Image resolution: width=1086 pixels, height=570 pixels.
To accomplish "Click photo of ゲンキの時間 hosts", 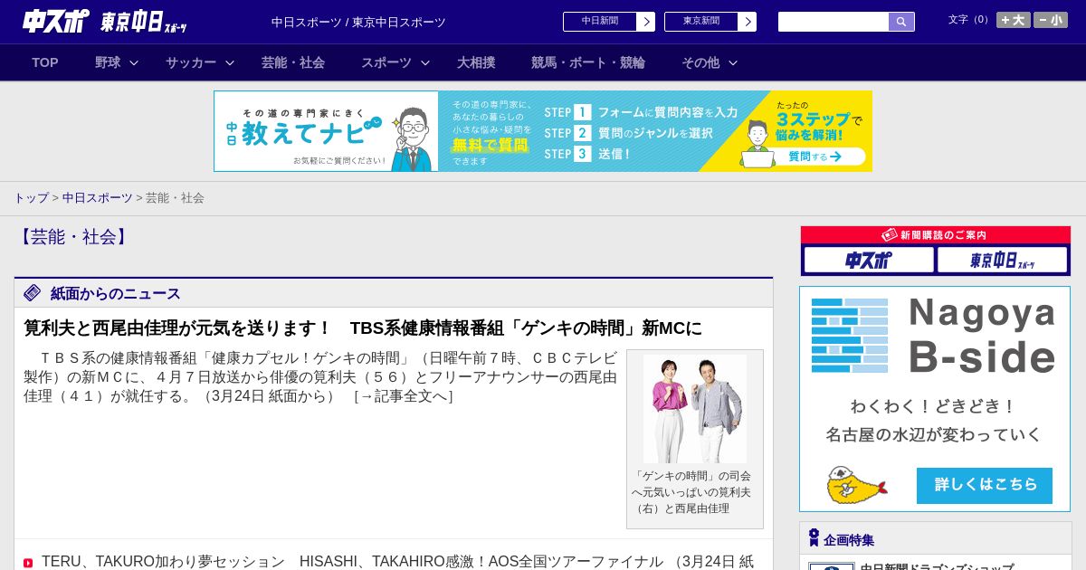I will coord(695,408).
